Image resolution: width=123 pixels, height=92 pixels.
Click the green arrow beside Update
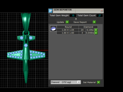point(67,22)
